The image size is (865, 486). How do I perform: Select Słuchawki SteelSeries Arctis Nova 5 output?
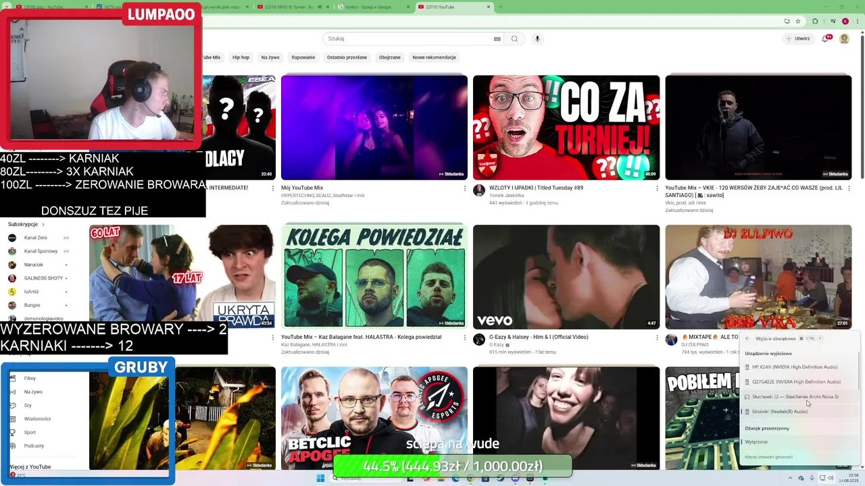pos(799,397)
